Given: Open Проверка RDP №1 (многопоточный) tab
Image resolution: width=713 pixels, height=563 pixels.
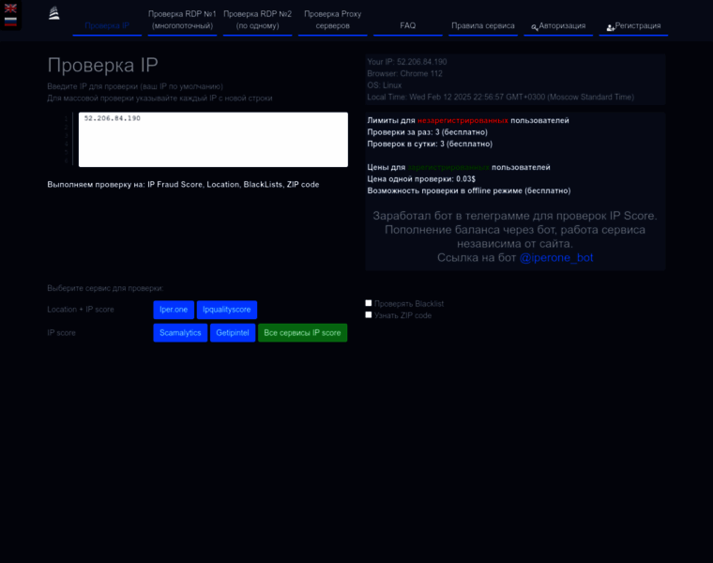Looking at the screenshot, I should 182,20.
